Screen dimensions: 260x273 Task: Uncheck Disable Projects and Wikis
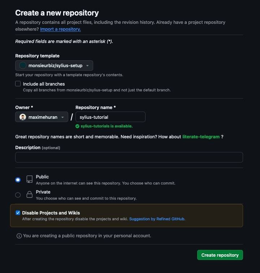pos(18,213)
